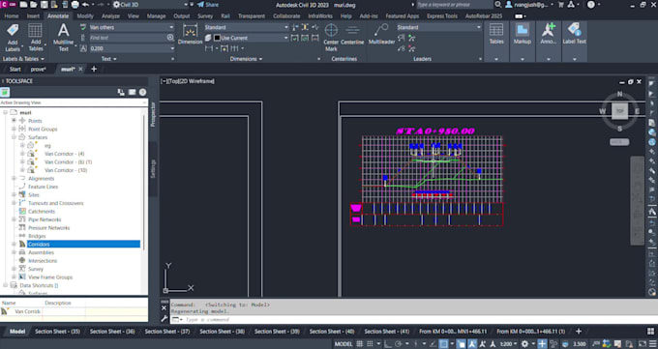Switch to the Analyze ribbon tab
Viewport: 658px width, 349px height.
point(110,15)
